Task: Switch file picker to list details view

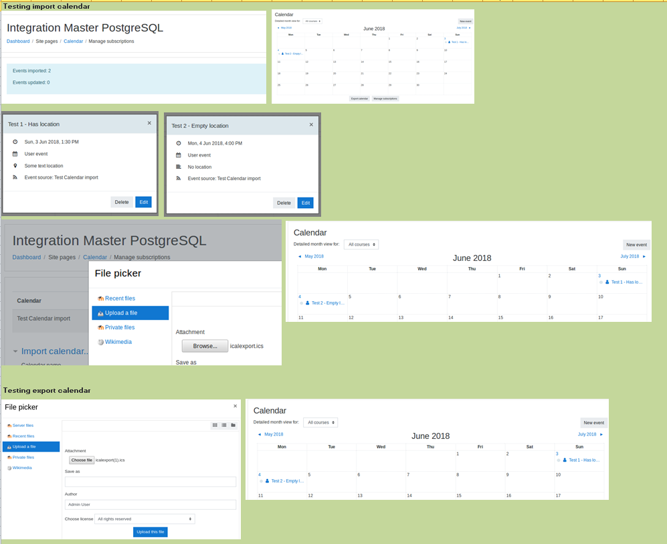Action: click(x=223, y=425)
